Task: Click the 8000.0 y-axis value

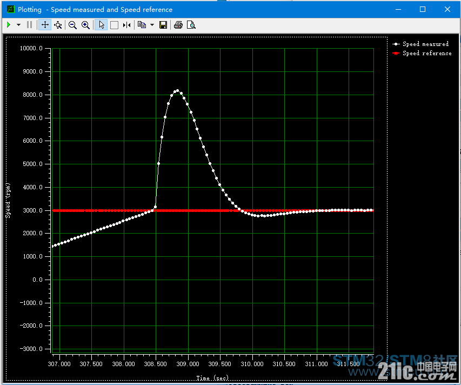Action: pyautogui.click(x=32, y=95)
